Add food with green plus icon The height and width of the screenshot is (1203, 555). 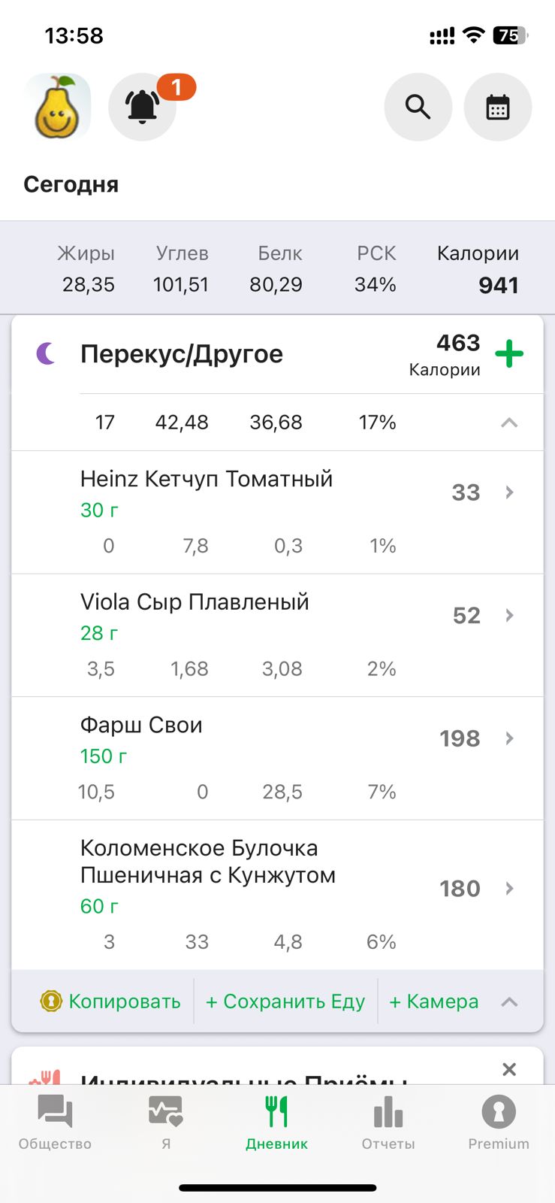(509, 353)
